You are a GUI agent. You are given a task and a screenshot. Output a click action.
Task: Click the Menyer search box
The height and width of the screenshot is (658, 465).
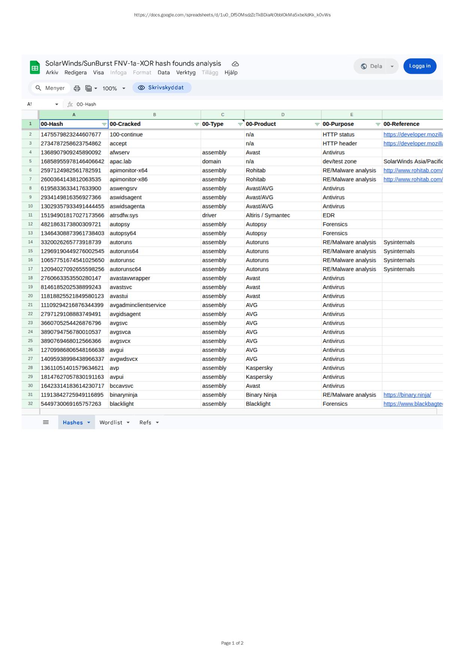coord(51,88)
